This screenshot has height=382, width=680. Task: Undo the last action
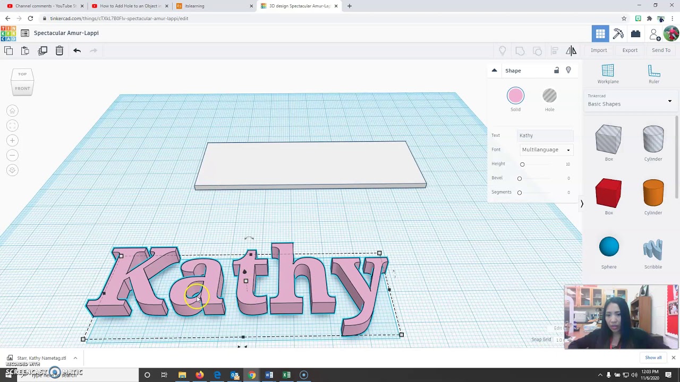[x=77, y=50]
